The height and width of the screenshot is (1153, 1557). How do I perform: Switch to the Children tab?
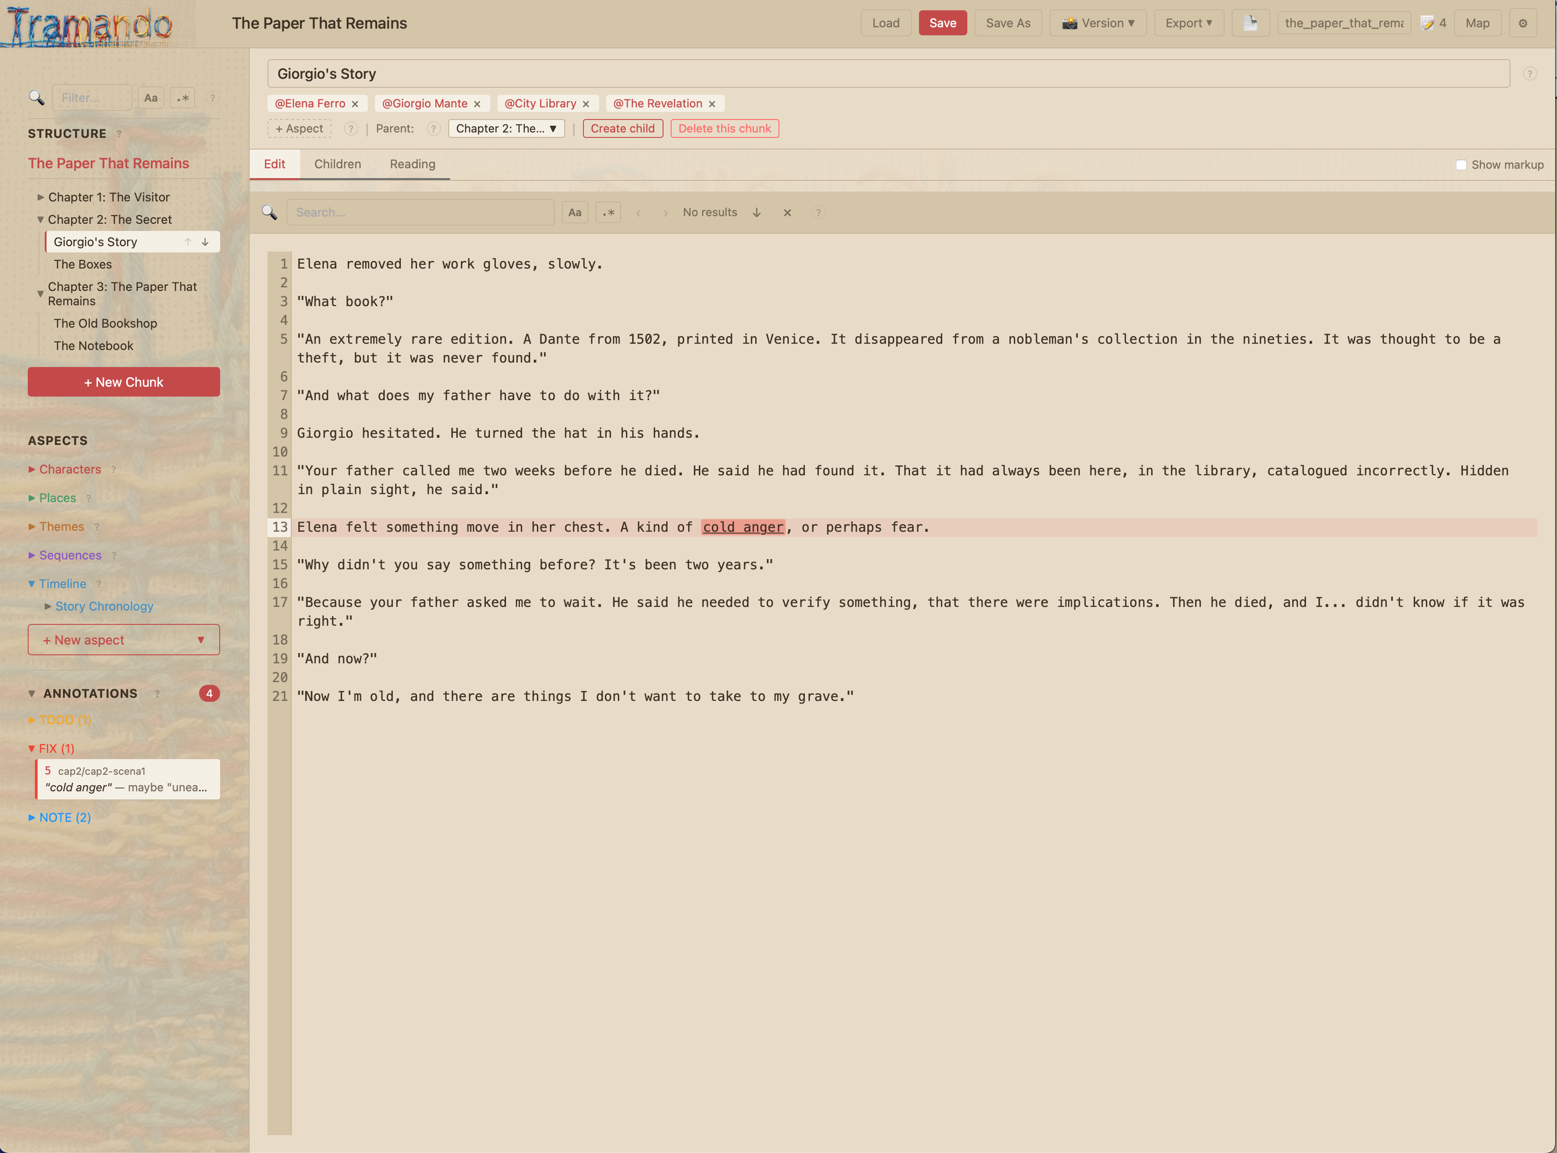(x=338, y=164)
